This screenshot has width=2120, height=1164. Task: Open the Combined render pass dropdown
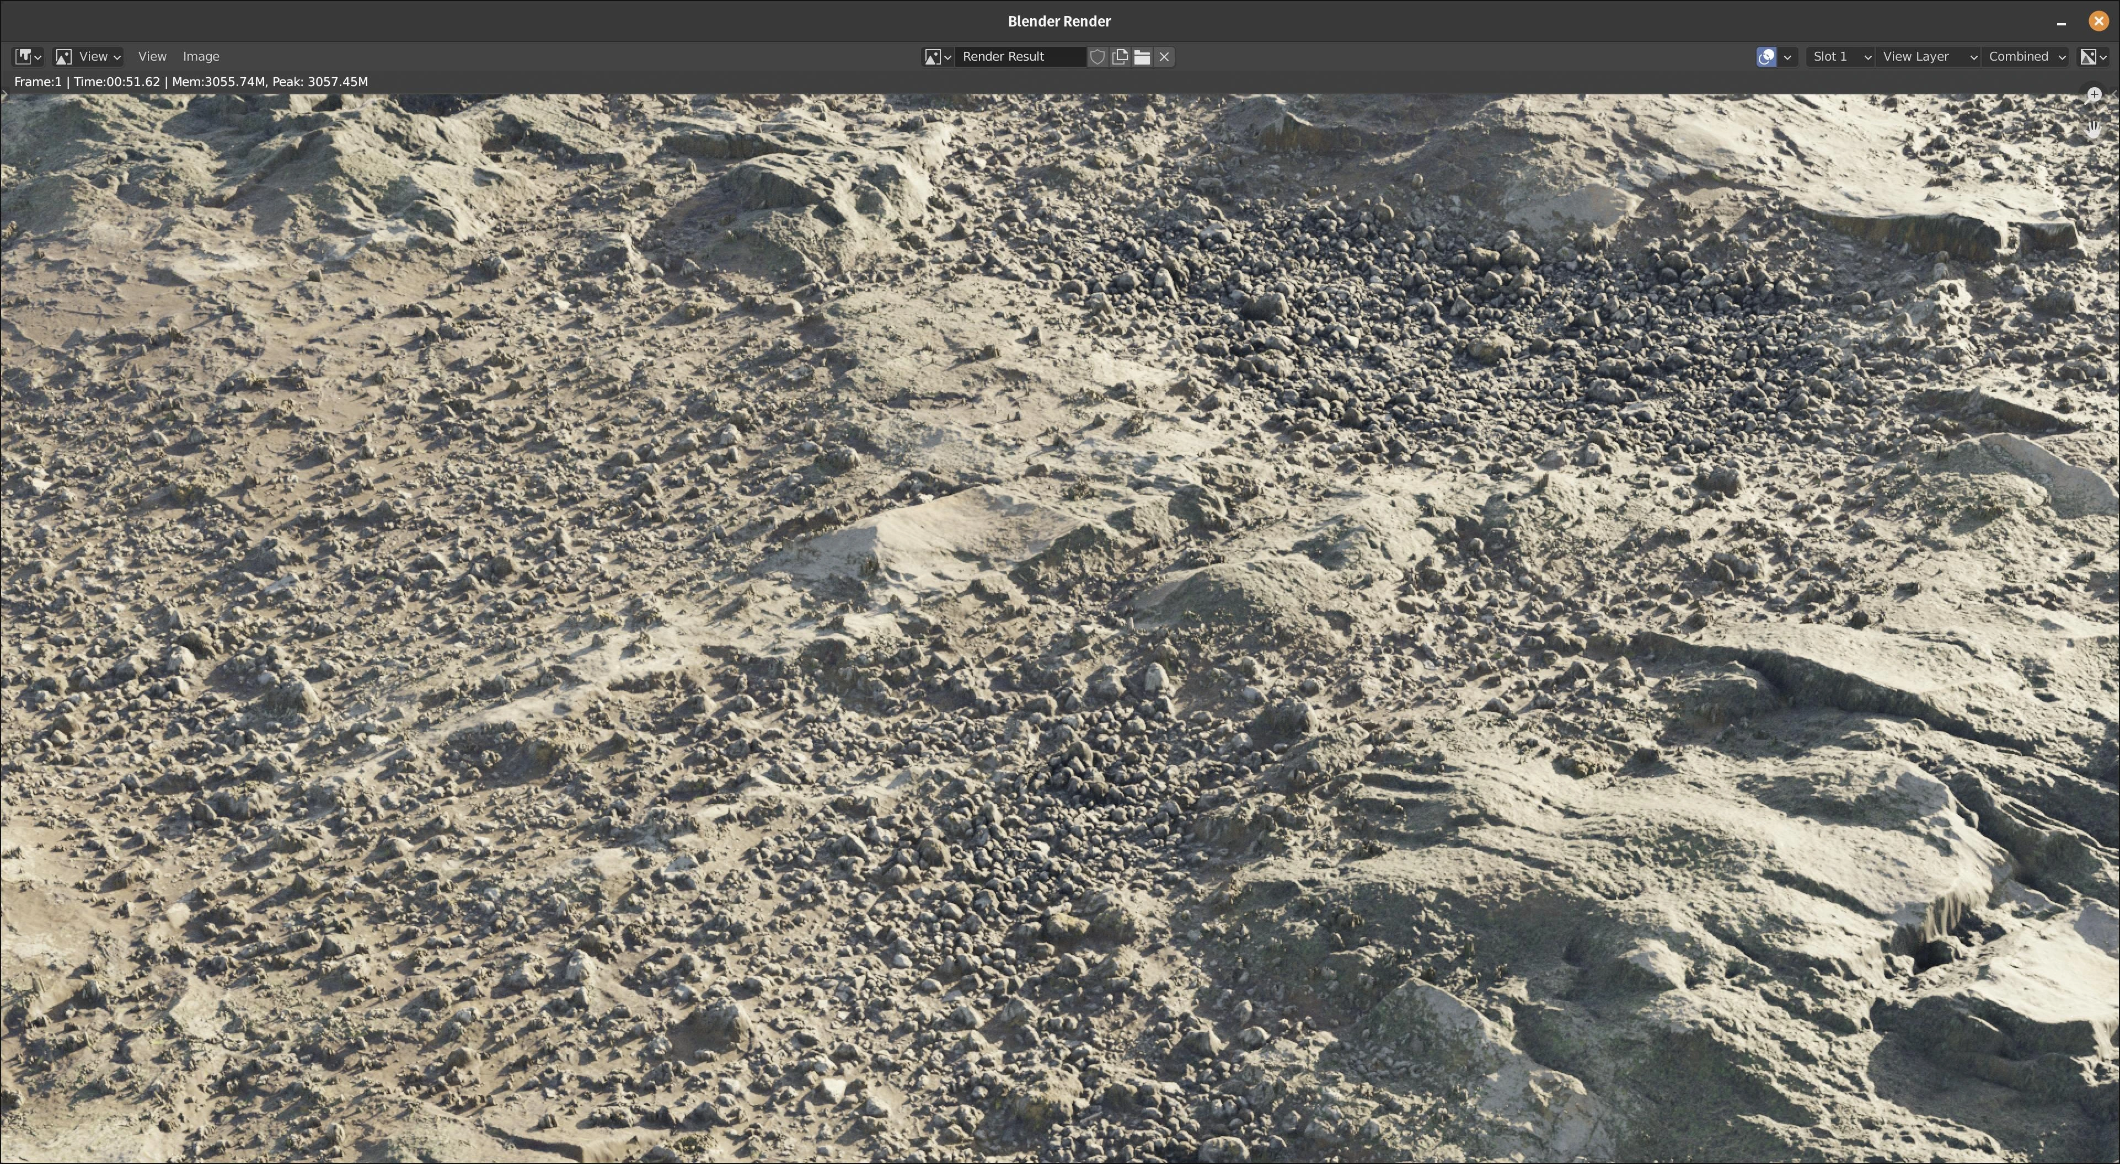coord(2025,57)
